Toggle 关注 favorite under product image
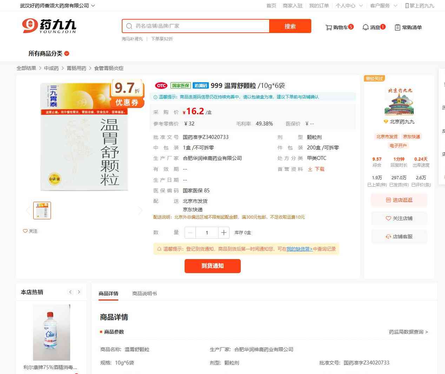The height and width of the screenshot is (374, 445). pos(30,231)
